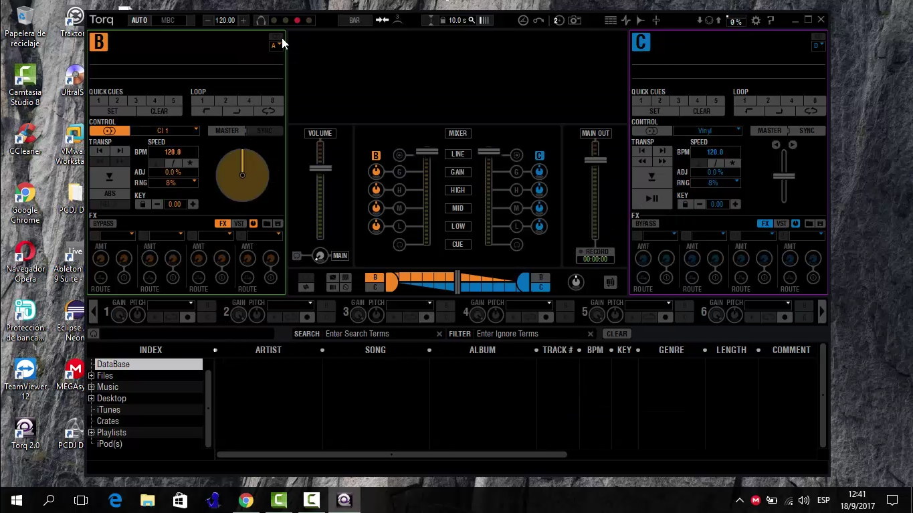Open deck C control source dropdown showing Vinyl

(x=708, y=130)
